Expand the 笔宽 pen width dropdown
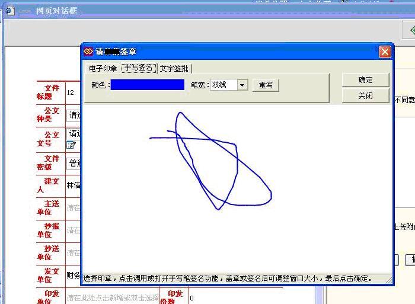The height and width of the screenshot is (304, 415). pyautogui.click(x=242, y=85)
